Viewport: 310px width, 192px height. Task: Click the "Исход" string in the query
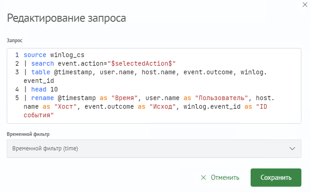163,107
